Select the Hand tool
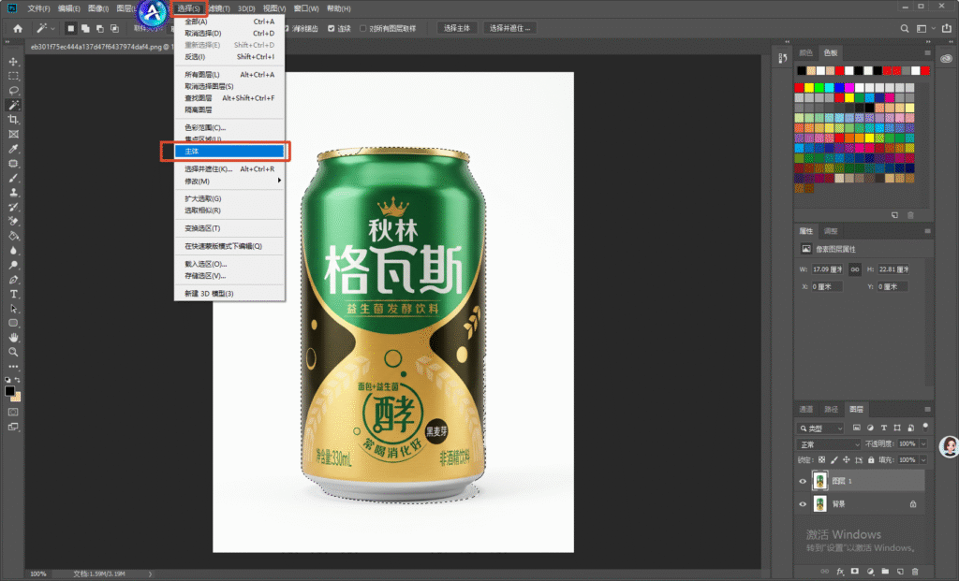Screen dimensions: 959x581 (x=13, y=337)
